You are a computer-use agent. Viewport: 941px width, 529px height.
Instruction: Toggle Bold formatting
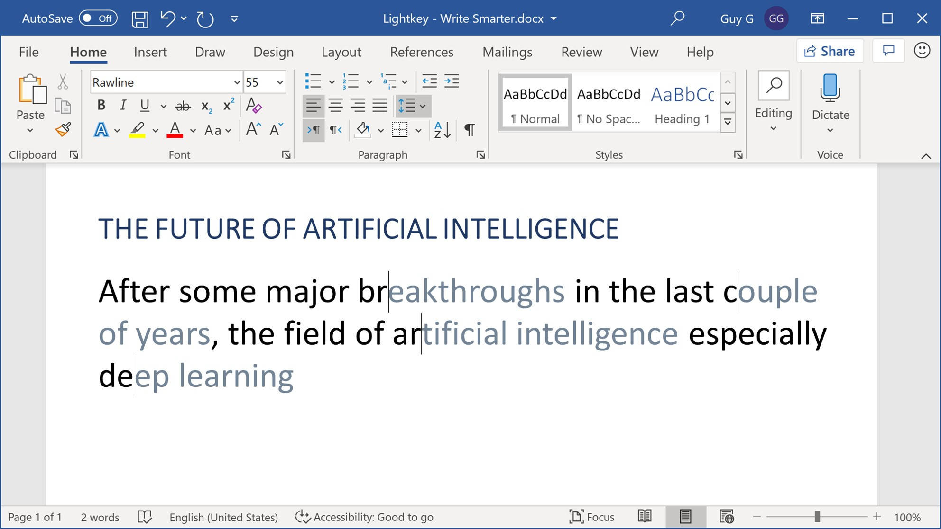coord(101,105)
